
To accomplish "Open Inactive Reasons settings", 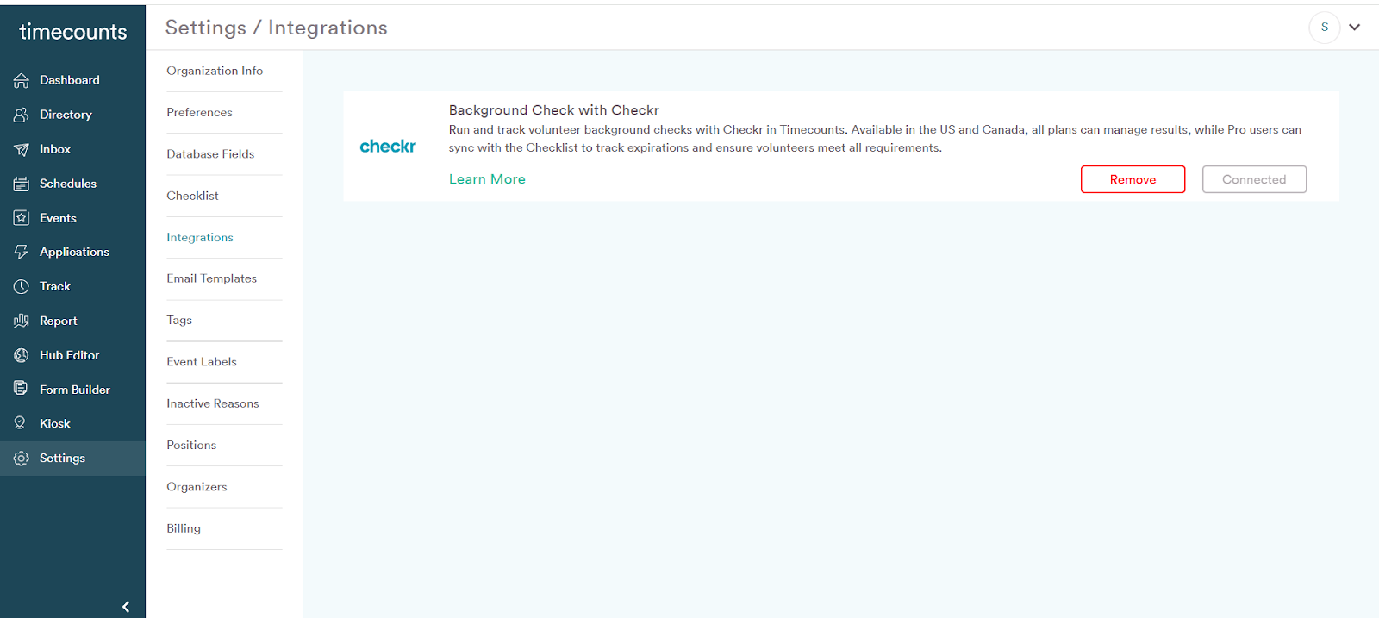I will tap(213, 403).
